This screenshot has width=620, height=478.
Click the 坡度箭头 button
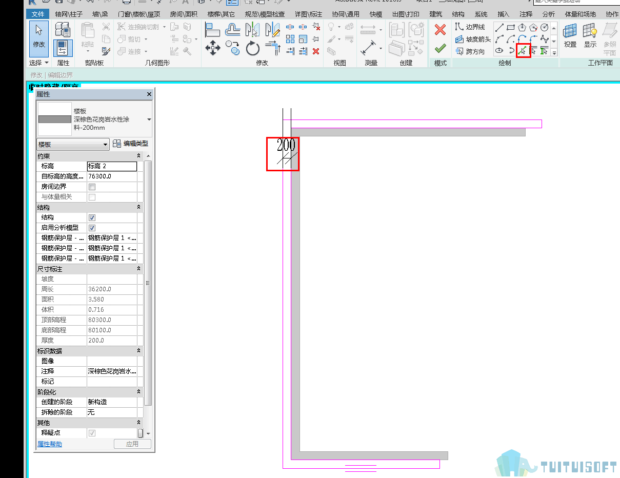[473, 39]
